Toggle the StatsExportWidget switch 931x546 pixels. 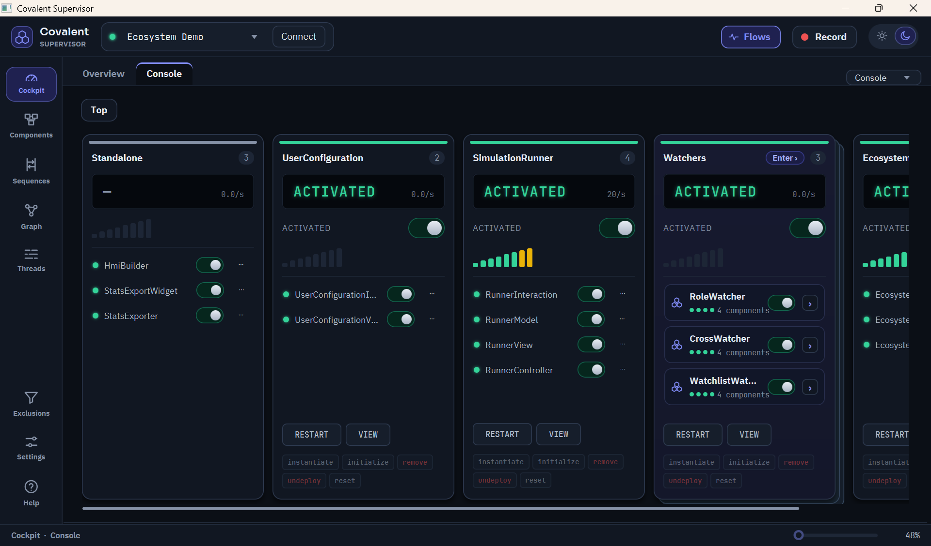tap(209, 290)
